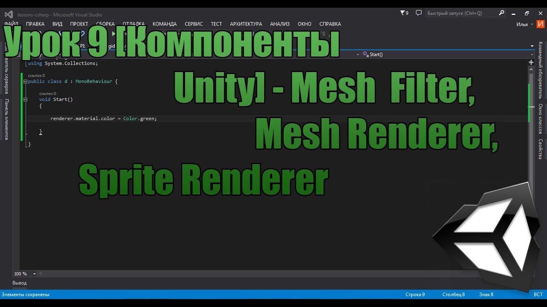Click the Знак 8 status bar entry
The width and height of the screenshot is (547, 307).
pyautogui.click(x=486, y=294)
